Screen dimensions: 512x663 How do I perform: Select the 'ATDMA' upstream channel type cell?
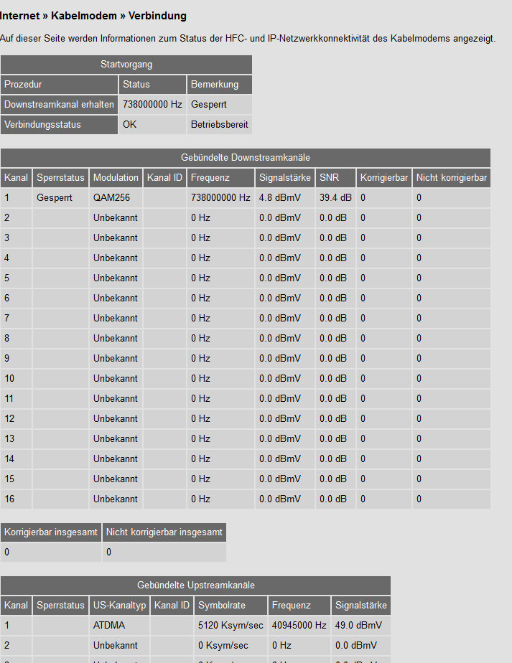(x=109, y=626)
